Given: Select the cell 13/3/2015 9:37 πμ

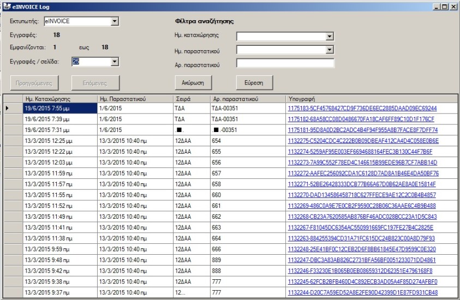Looking at the screenshot, I should (60, 293).
